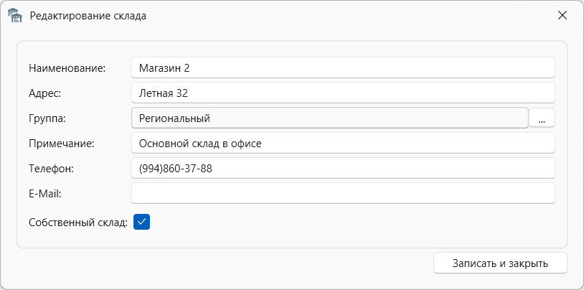Click the Примечание field with Основной склад в офисе

(343, 143)
